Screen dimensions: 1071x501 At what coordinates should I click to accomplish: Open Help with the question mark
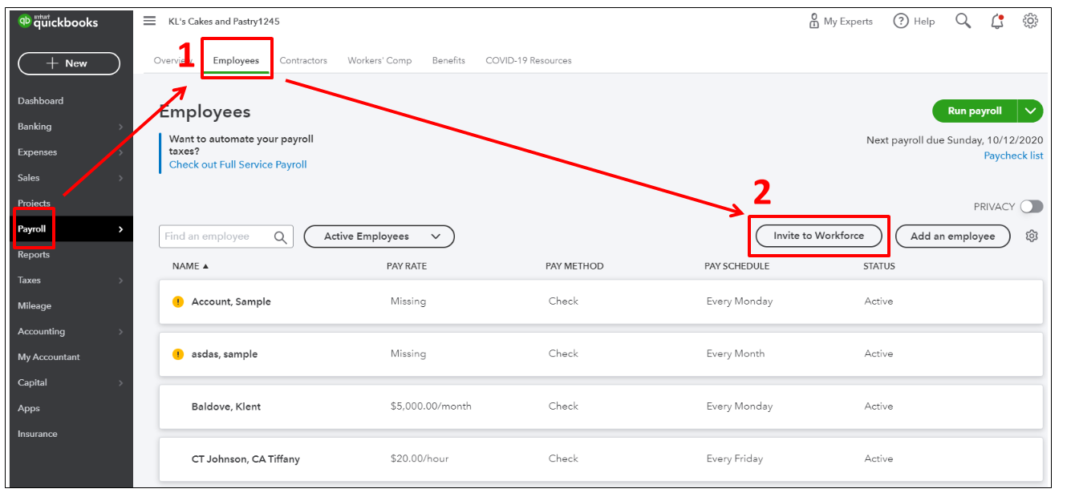914,22
